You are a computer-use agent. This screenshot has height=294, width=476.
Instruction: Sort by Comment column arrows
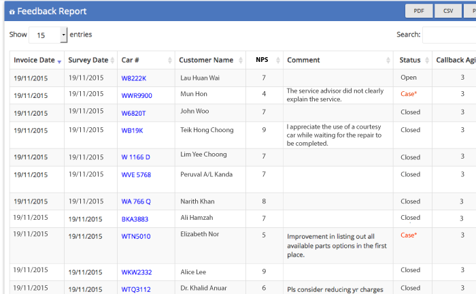(388, 60)
